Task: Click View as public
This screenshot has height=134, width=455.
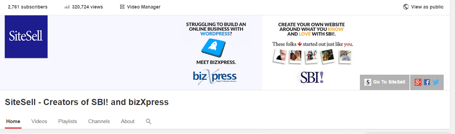Action: (x=427, y=7)
